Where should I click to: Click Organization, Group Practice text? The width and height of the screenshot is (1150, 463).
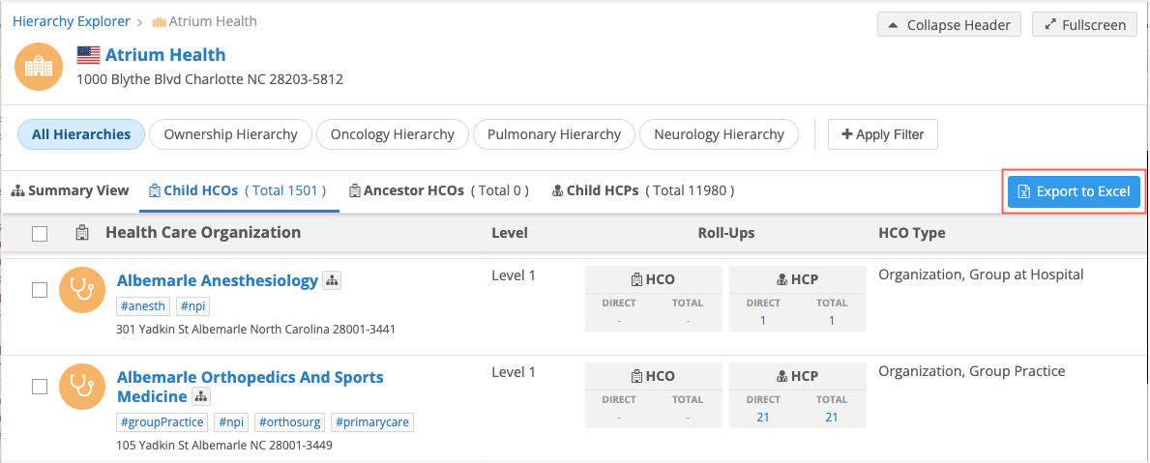tap(972, 371)
